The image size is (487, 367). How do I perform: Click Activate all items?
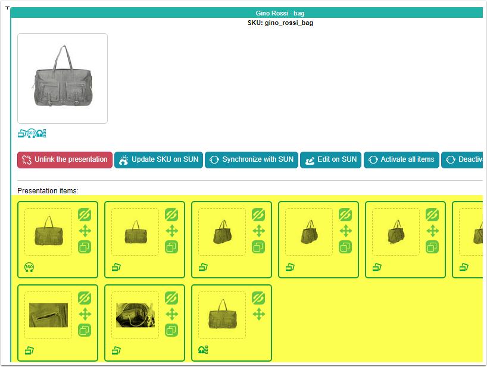[402, 160]
